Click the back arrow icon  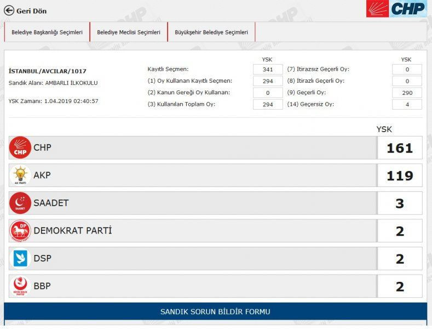pyautogui.click(x=9, y=10)
